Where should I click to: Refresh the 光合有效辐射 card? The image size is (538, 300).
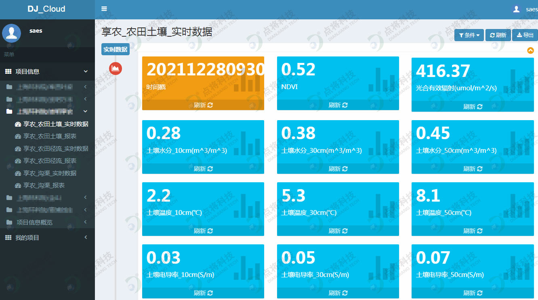473,107
